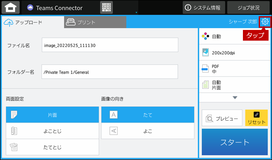Click the ファイル名 input field
Screen dimensions: 272x160
[110, 45]
